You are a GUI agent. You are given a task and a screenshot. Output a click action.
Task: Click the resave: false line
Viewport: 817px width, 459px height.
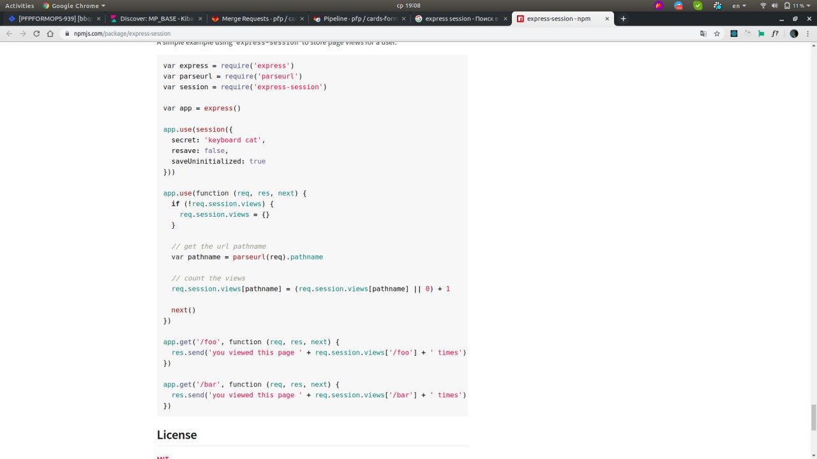[x=200, y=150]
